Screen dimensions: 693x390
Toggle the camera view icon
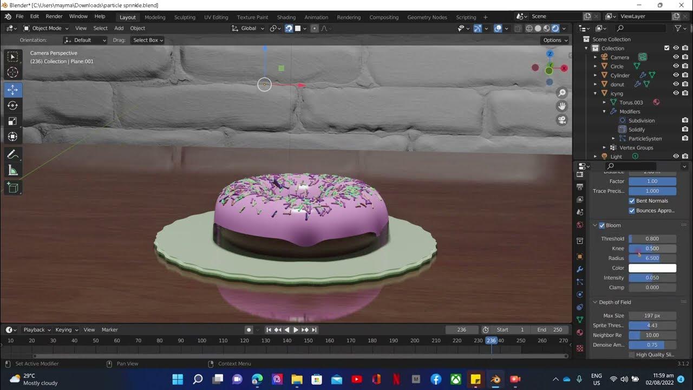[x=563, y=120]
